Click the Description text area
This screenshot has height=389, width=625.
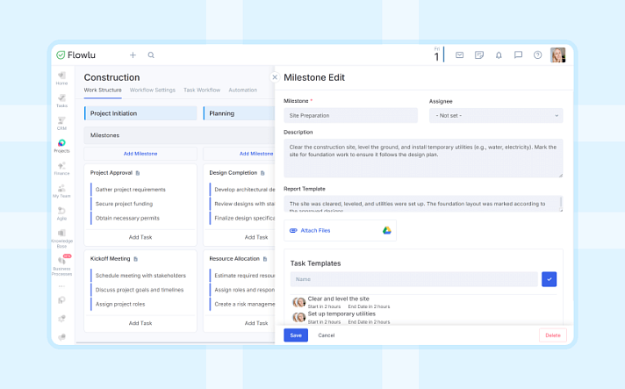[423, 158]
